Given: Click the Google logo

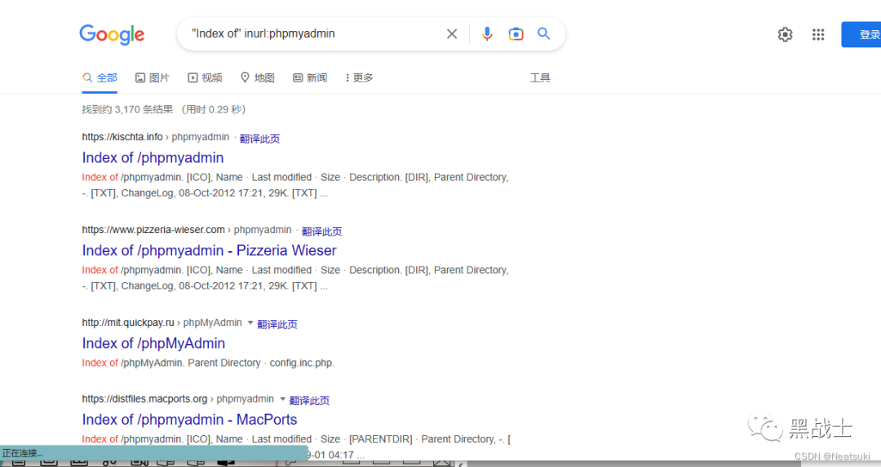Looking at the screenshot, I should (x=112, y=34).
